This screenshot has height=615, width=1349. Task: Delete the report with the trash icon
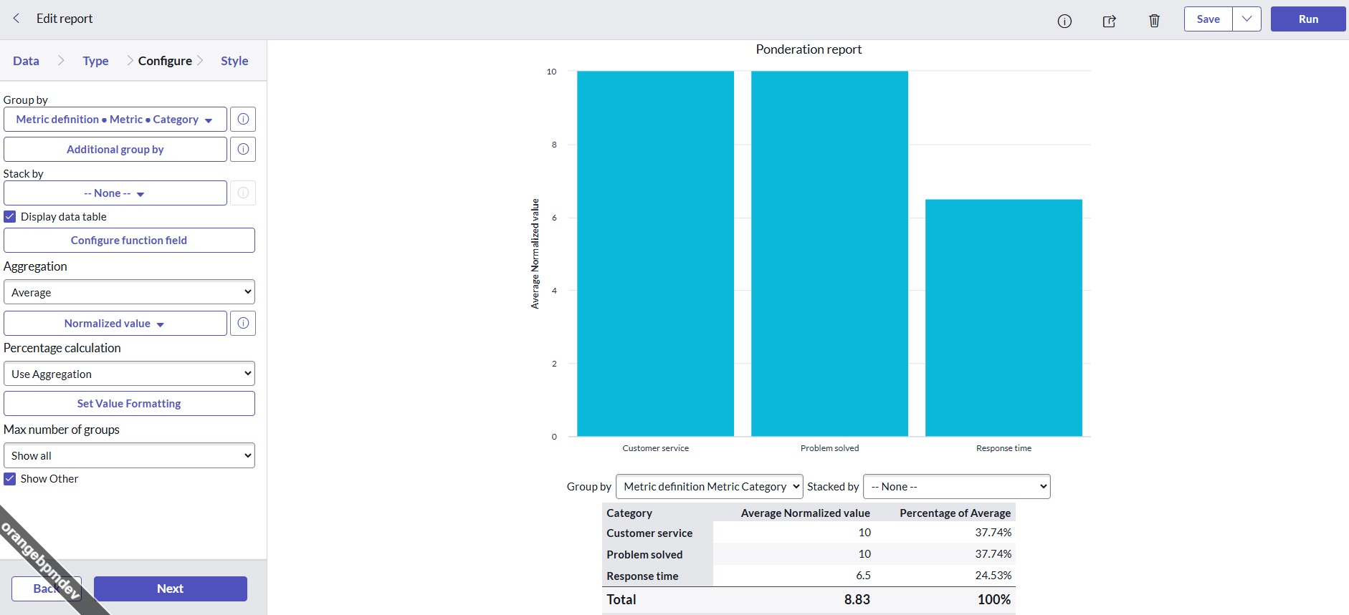click(x=1154, y=21)
